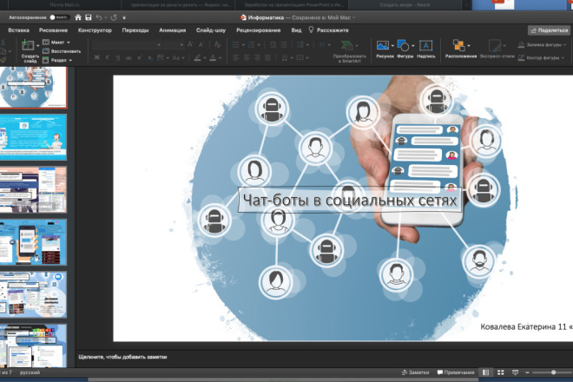Click the Поделиться share button

click(x=549, y=30)
